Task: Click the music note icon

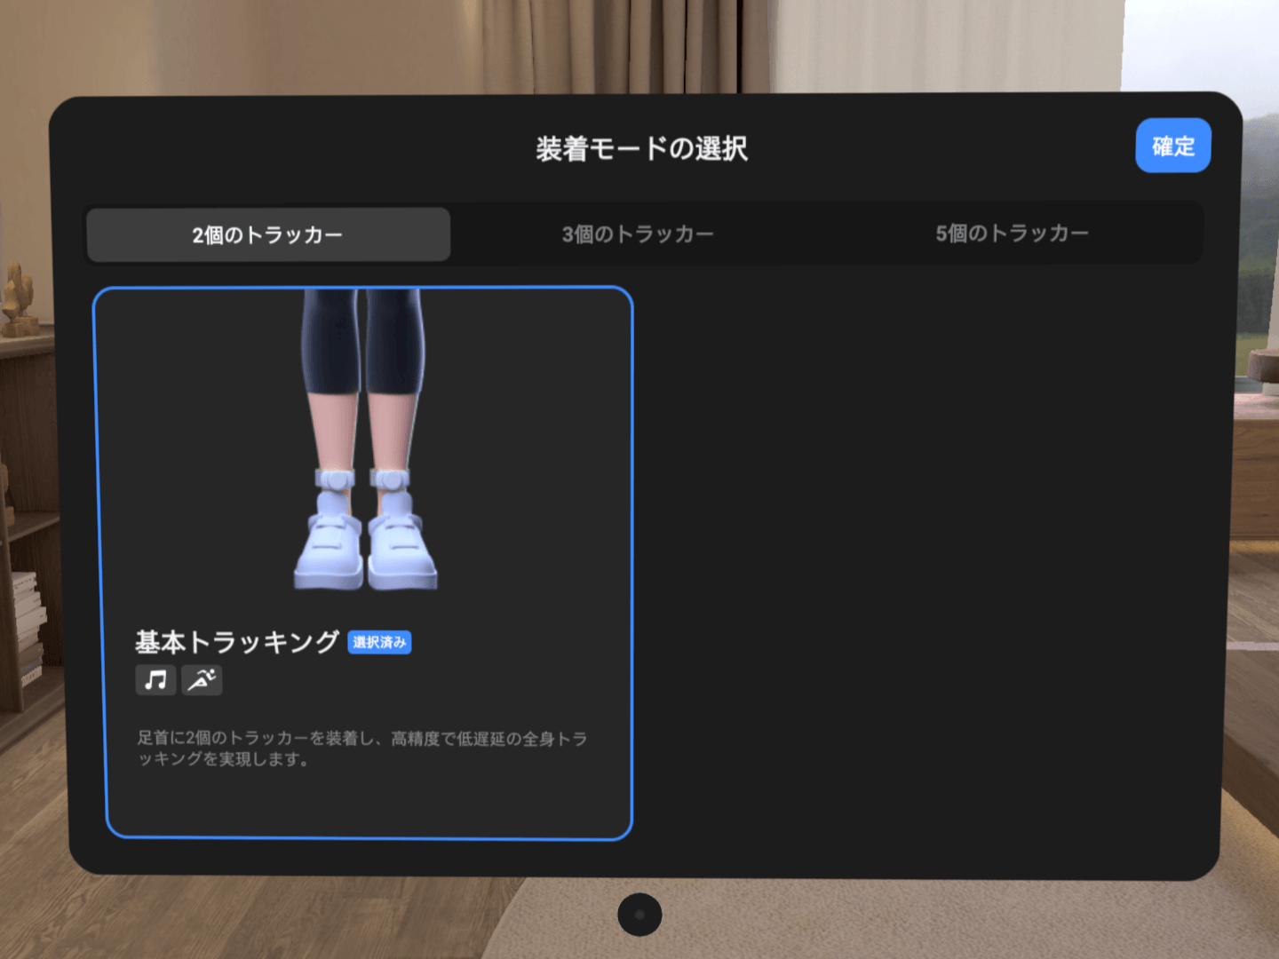Action: [155, 680]
